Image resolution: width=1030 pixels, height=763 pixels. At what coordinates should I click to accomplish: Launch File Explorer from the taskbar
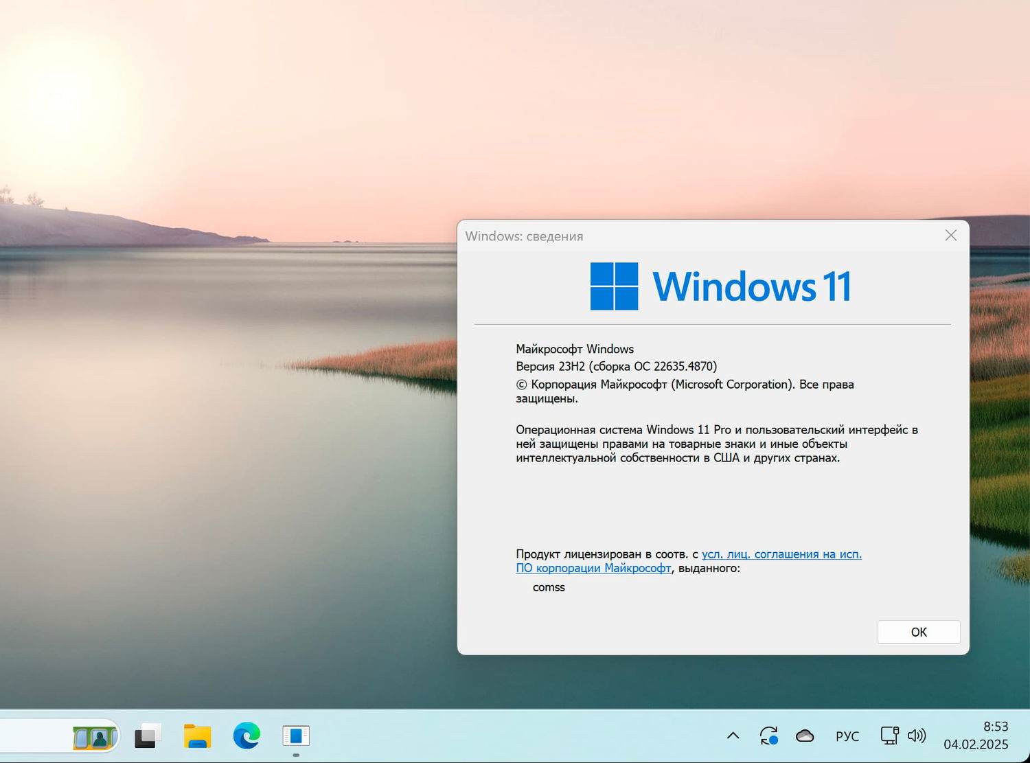pyautogui.click(x=198, y=736)
